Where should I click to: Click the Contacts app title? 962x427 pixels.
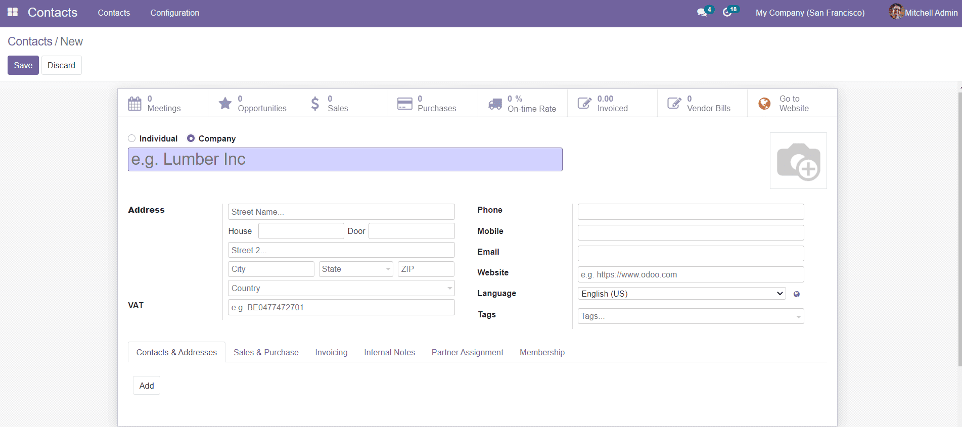[53, 13]
